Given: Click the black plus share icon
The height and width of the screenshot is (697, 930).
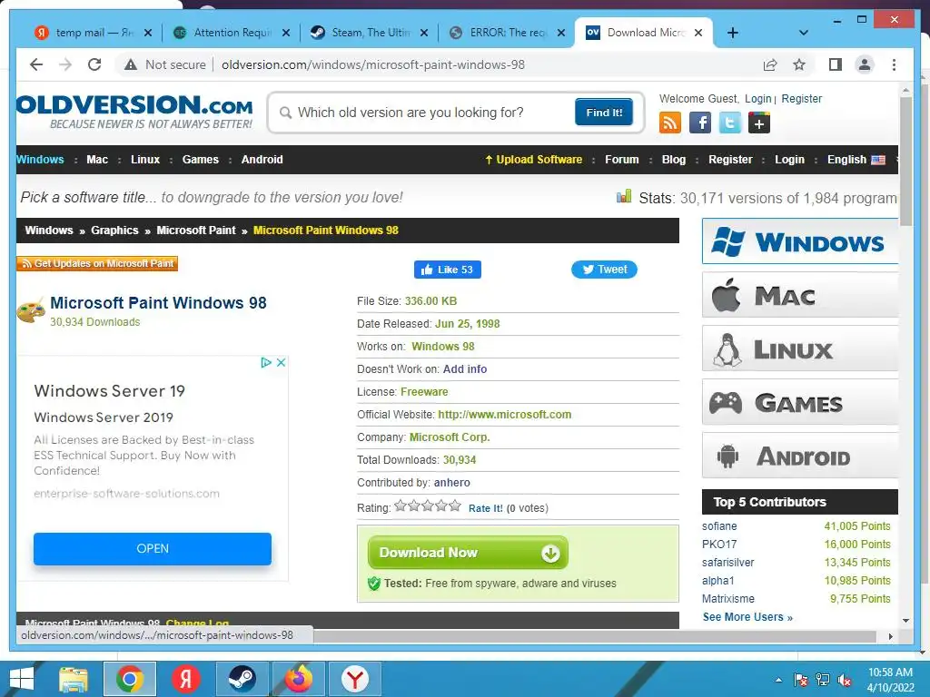Looking at the screenshot, I should pyautogui.click(x=759, y=123).
